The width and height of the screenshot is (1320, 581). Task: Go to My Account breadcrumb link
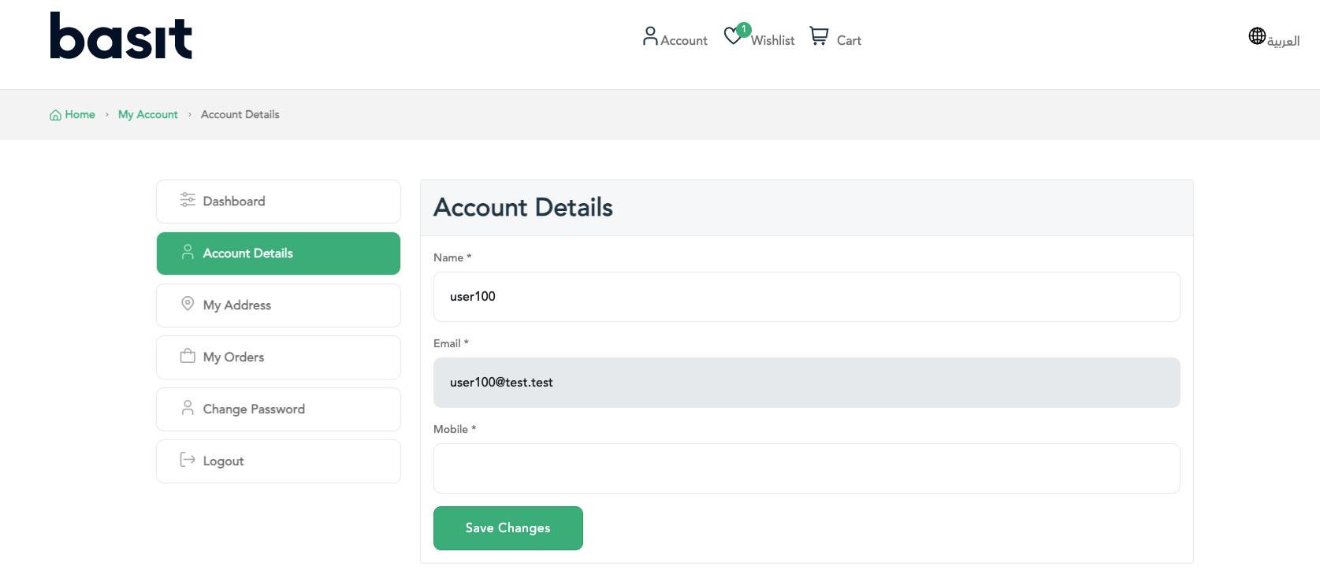(148, 115)
